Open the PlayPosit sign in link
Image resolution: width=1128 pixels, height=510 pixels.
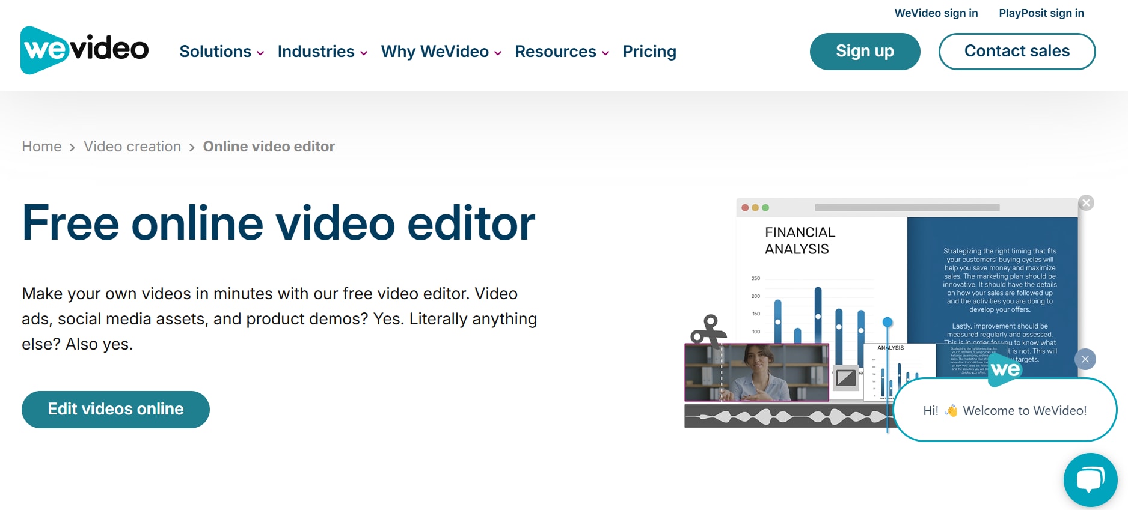(x=1041, y=13)
